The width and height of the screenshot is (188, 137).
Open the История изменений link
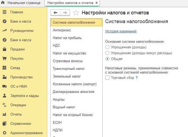(121, 31)
